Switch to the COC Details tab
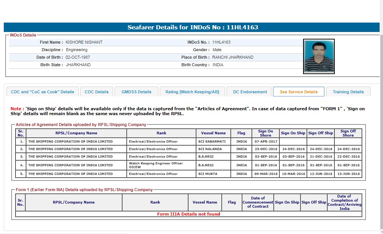 [97, 92]
